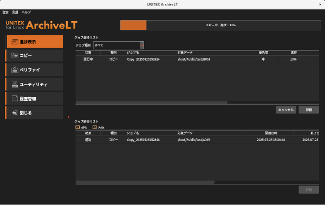Open the 履歴管理 history section in sidebar
Screen dimensions: 325x205
pyautogui.click(x=35, y=99)
